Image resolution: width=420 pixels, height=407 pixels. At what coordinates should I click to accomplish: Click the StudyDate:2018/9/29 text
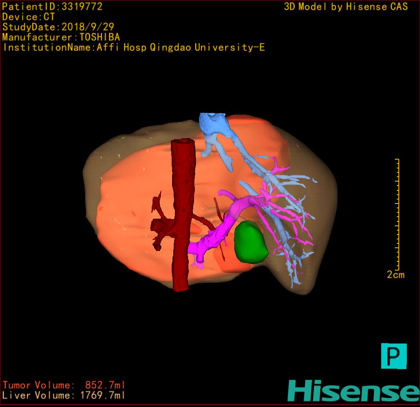coord(58,27)
